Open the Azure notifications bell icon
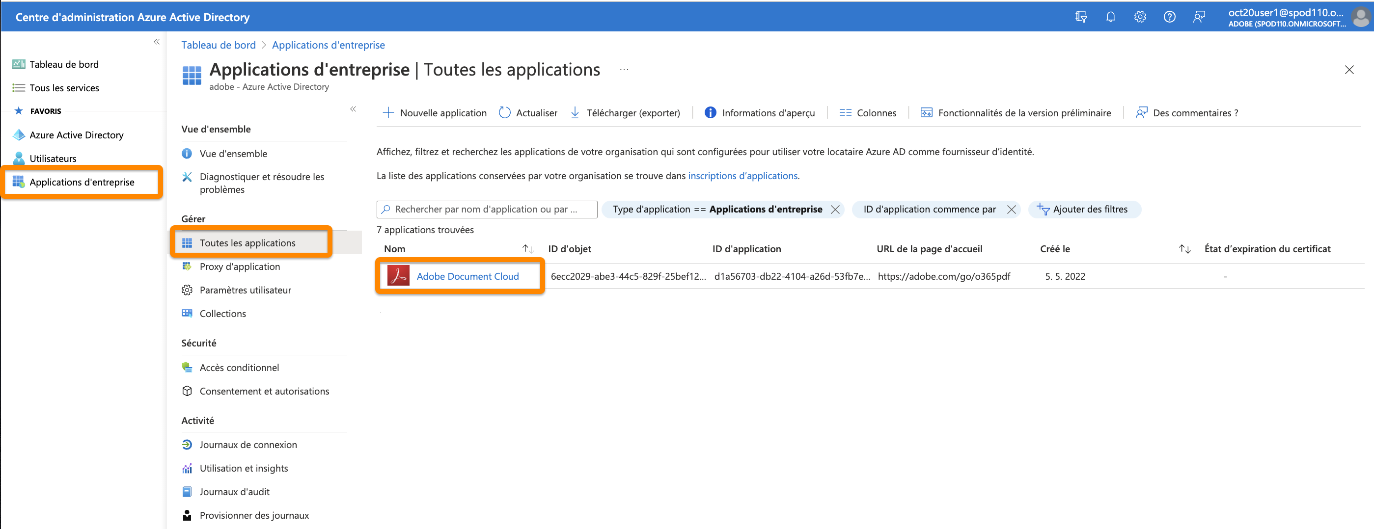Image resolution: width=1374 pixels, height=529 pixels. 1110,17
